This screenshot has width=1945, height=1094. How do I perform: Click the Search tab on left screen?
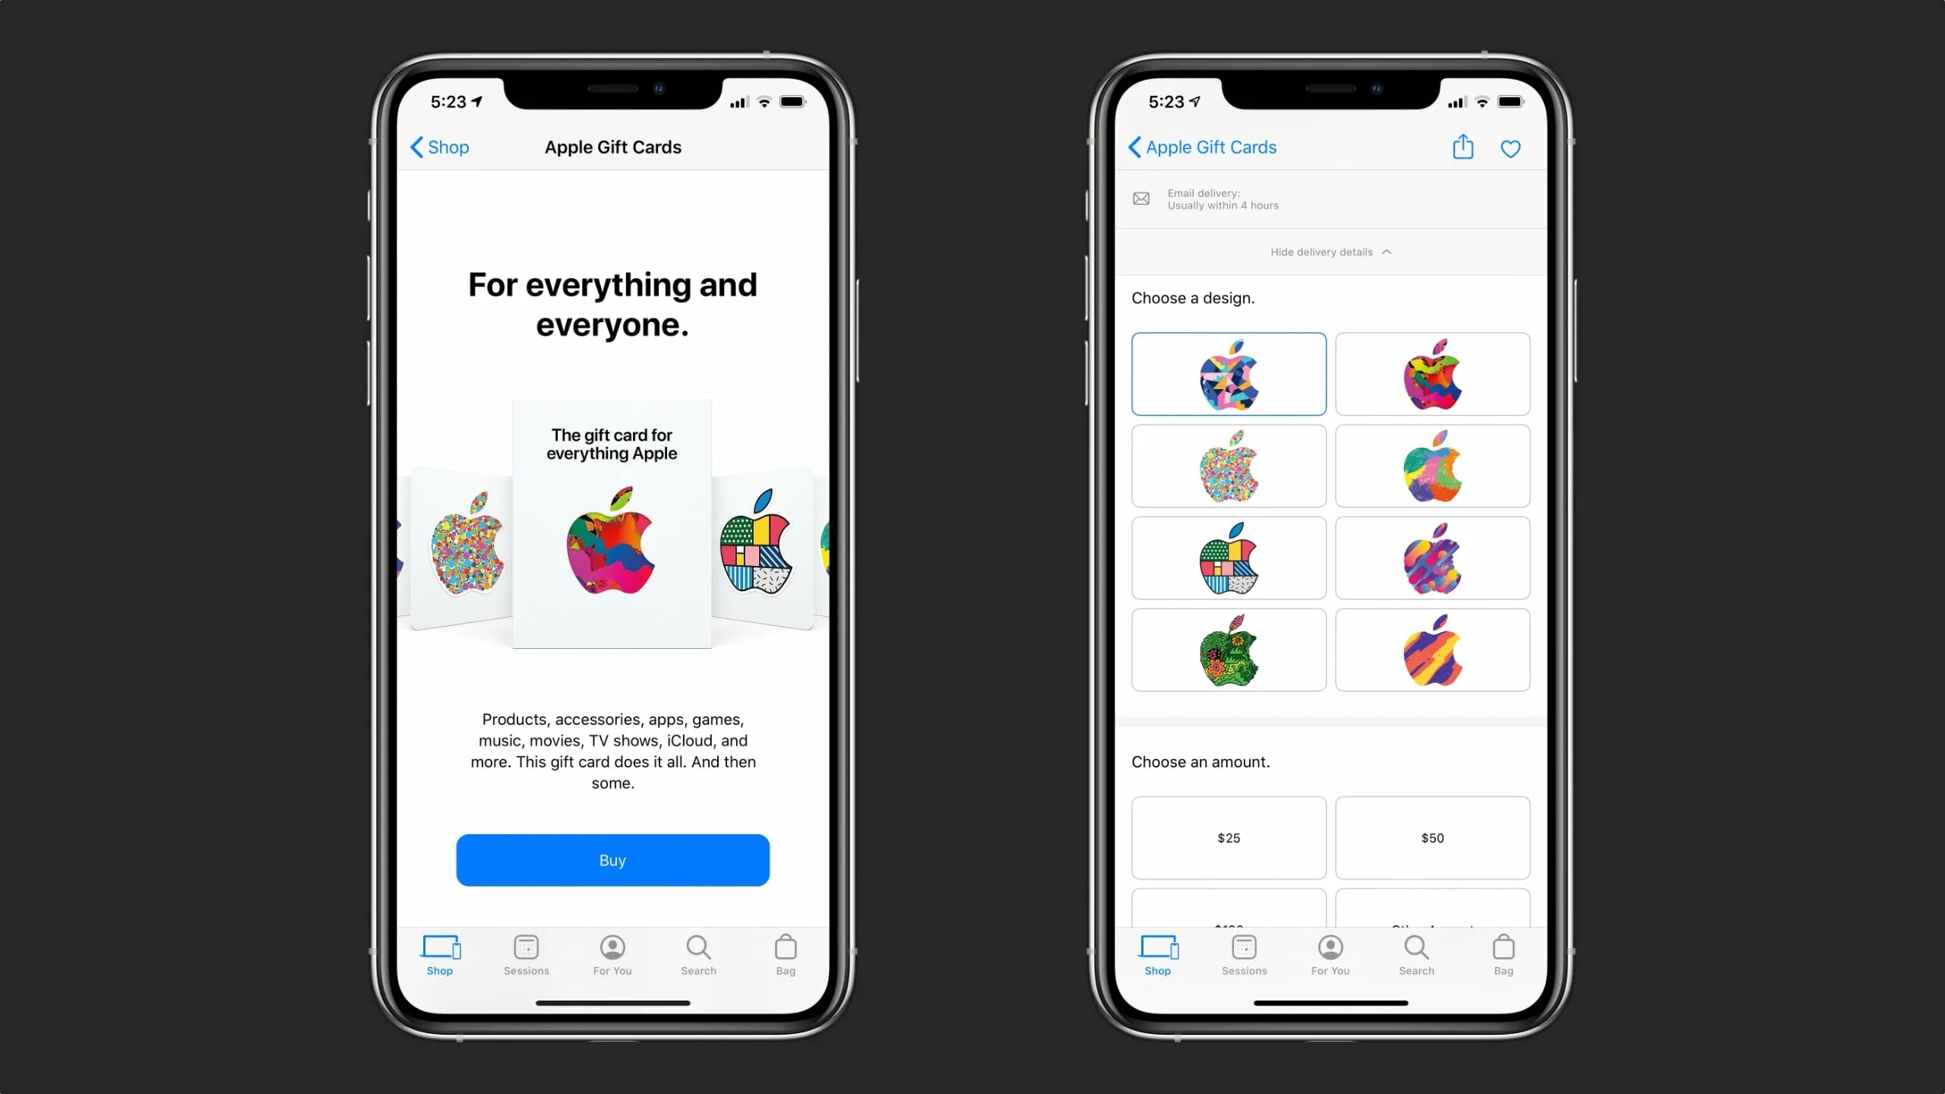(699, 955)
